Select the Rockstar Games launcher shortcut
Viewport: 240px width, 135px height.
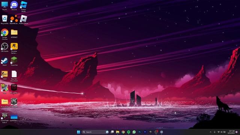[x=14, y=48]
